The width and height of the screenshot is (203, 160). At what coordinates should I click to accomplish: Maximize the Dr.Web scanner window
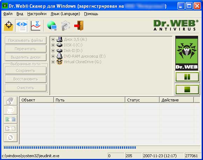(x=189, y=6)
